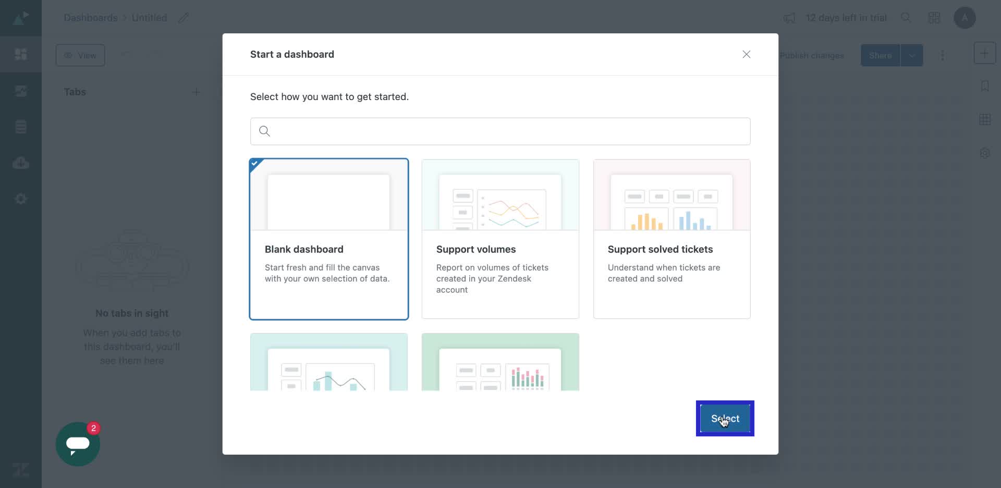
Task: Open the user profile avatar menu
Action: [x=965, y=18]
